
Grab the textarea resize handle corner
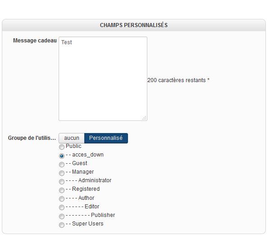tap(144, 118)
